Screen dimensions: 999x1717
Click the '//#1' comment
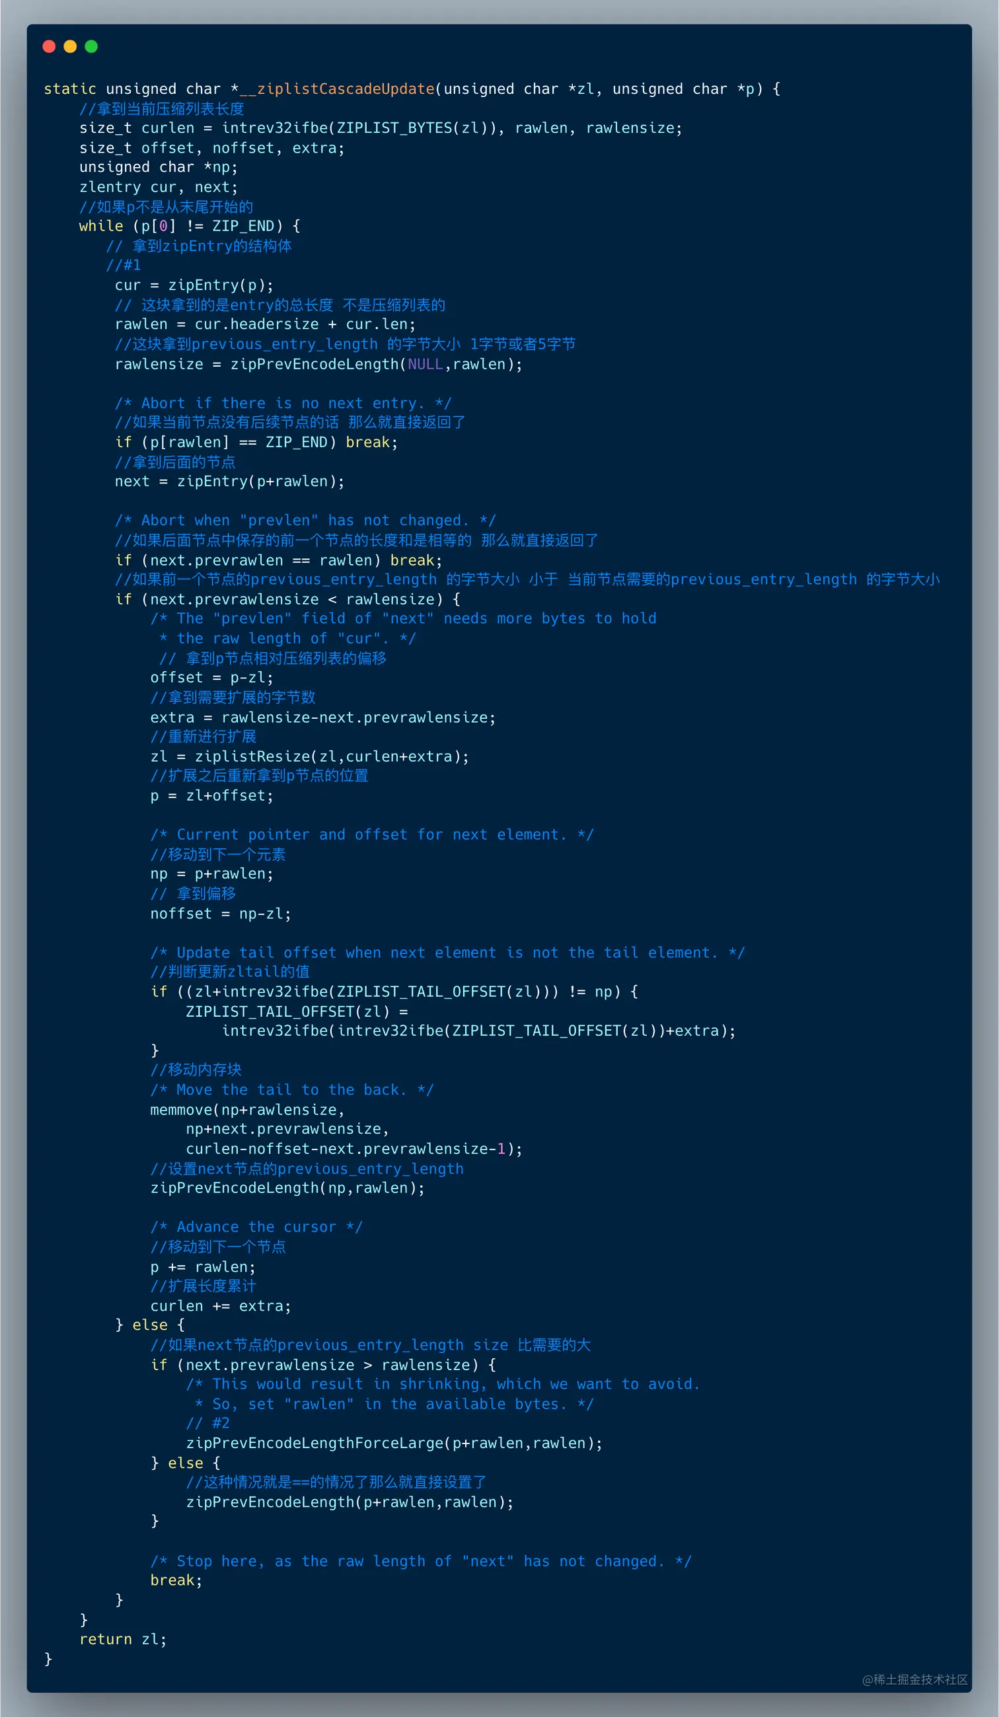pos(124,265)
